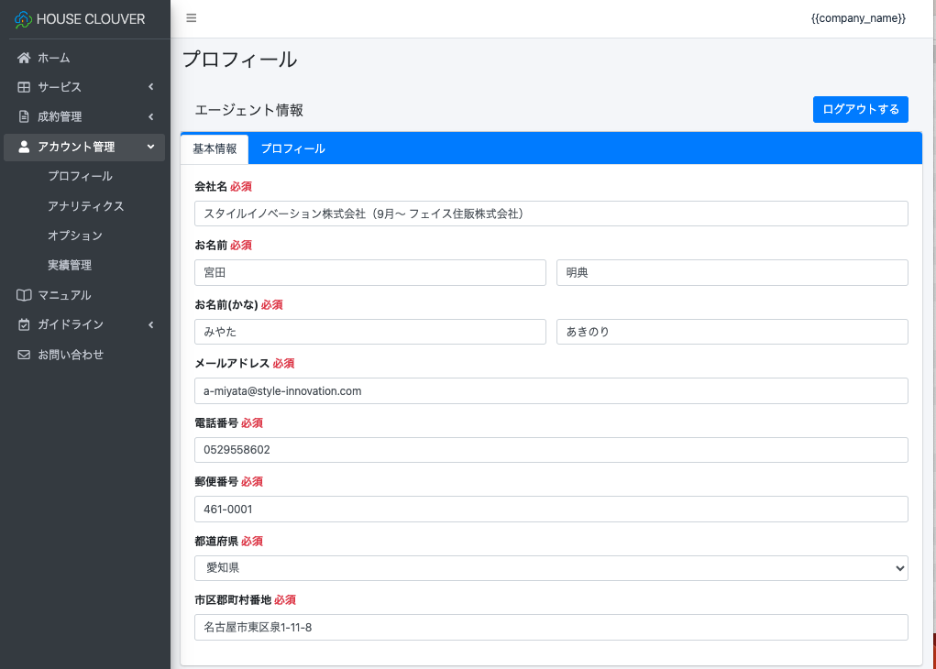Click the 郵便番号 input field
Viewport: 936px width, 669px height.
pos(551,509)
